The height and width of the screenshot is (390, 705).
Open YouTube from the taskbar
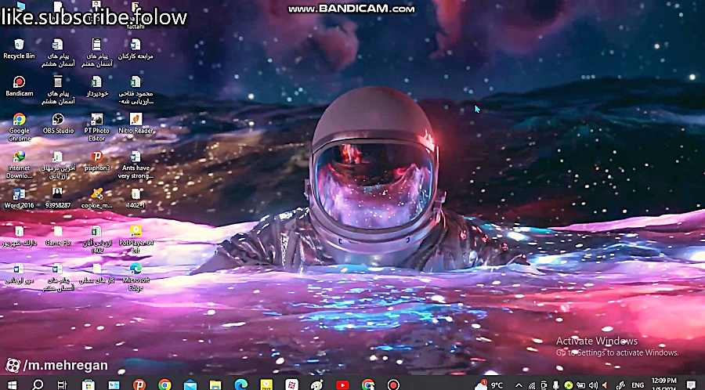tap(342, 385)
